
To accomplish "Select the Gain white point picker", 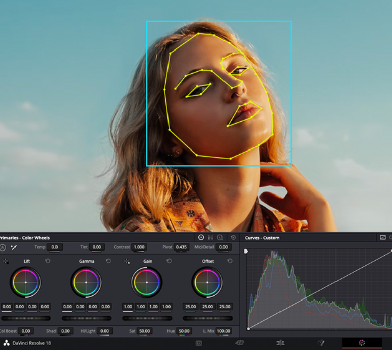I will click(127, 261).
